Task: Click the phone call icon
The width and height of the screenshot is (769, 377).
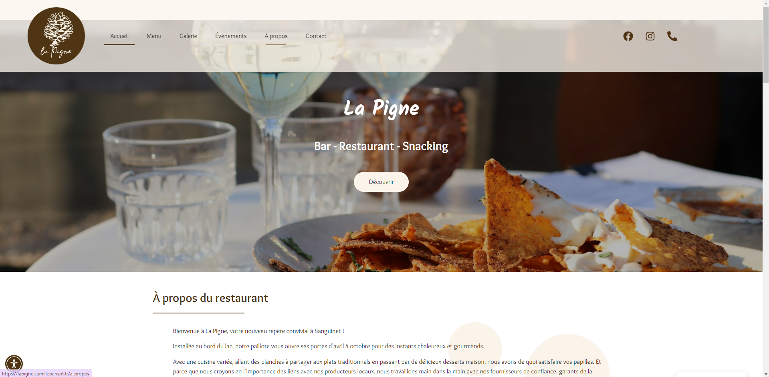Action: [x=672, y=36]
